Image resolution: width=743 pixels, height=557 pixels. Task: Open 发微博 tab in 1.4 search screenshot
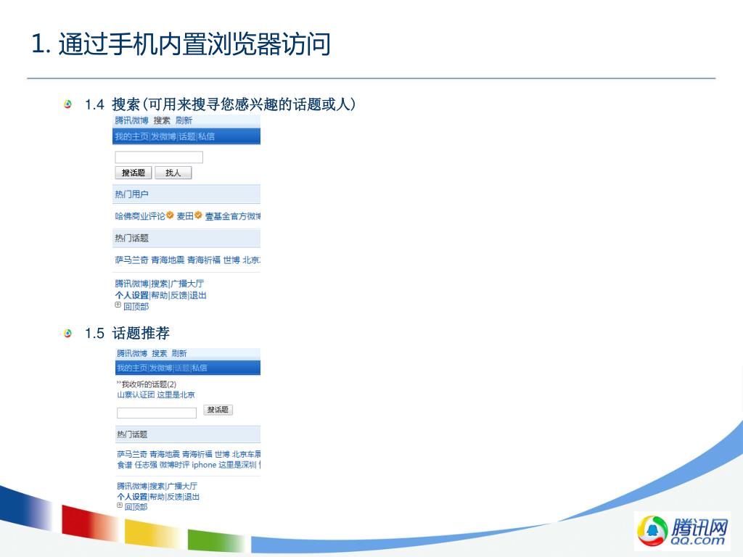click(163, 136)
